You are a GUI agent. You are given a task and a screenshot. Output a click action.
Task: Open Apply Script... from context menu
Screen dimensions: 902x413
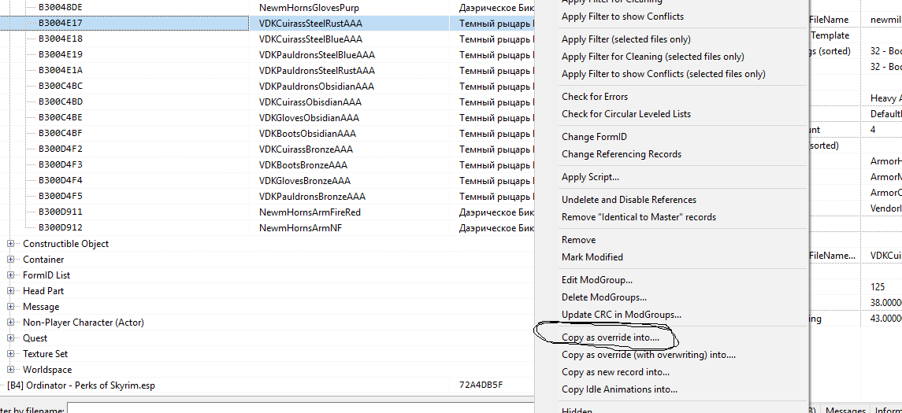590,178
